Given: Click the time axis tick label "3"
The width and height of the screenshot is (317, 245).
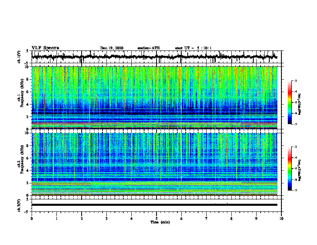Looking at the screenshot, I should pos(106,219).
